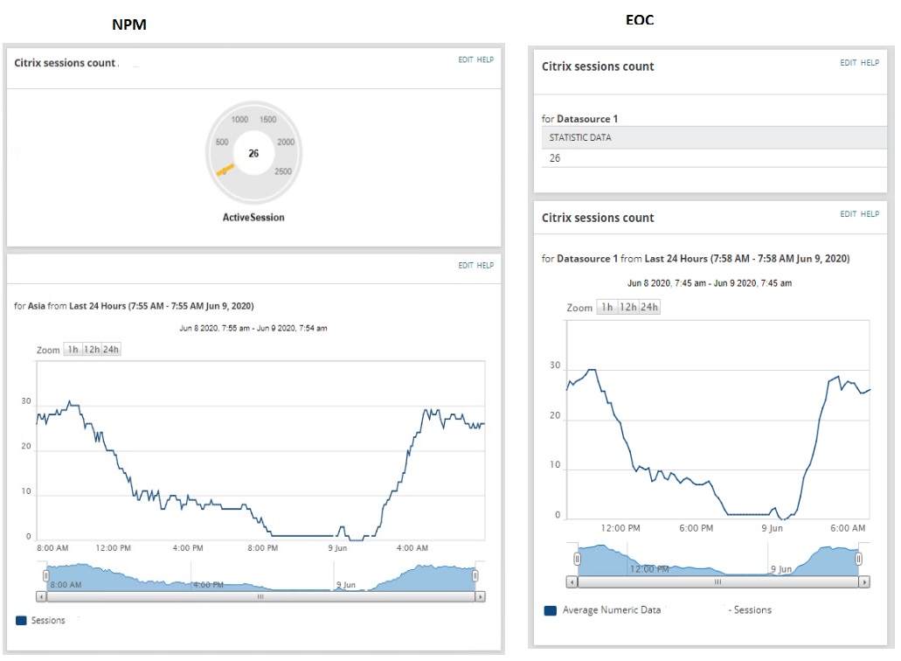Screen dimensions: 901x661
Task: Click HELP on the EOC statistic data widget
Action: pos(870,63)
